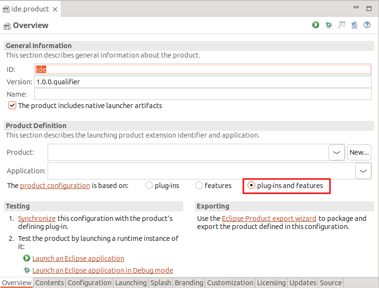This screenshot has width=379, height=288.
Task: Switch to the Contents tab
Action: (x=50, y=283)
